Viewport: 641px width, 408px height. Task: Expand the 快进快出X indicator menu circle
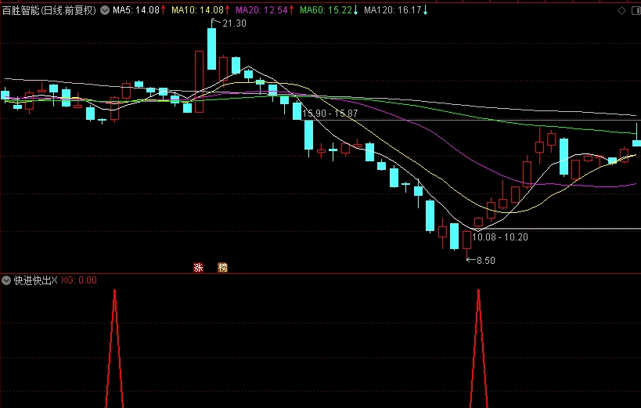[6, 280]
